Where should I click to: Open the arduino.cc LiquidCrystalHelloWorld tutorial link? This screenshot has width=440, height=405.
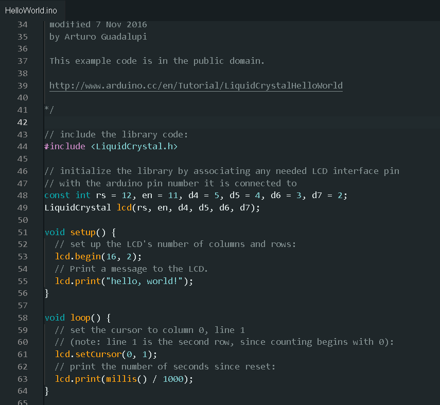(x=196, y=85)
